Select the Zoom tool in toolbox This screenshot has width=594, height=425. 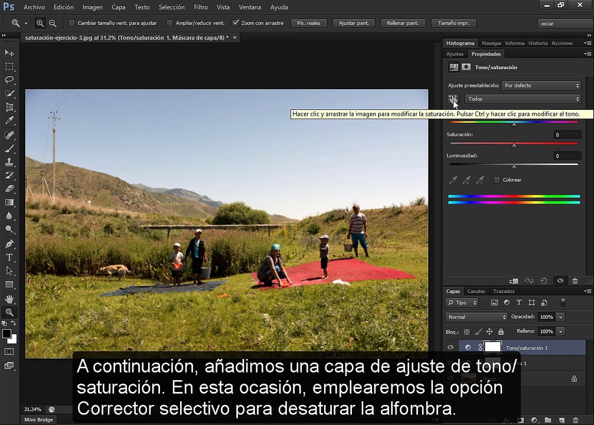click(x=9, y=312)
